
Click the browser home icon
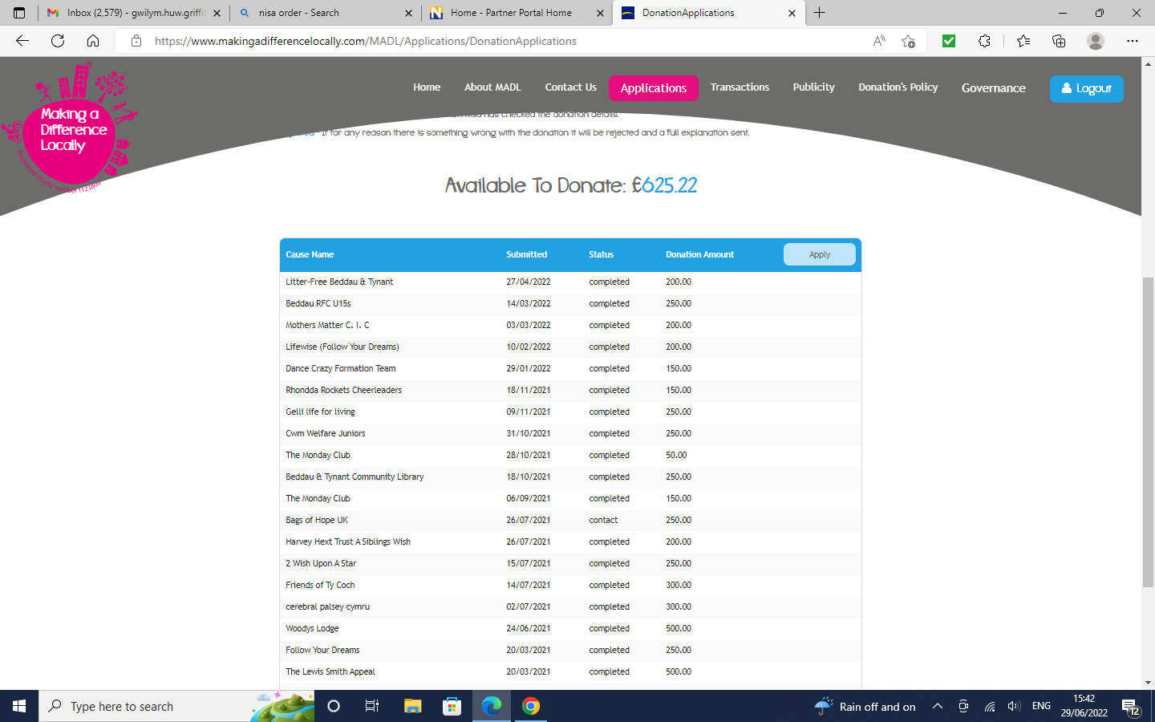[93, 41]
